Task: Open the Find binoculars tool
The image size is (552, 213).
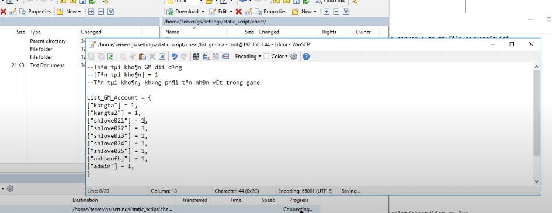Action: tap(196, 56)
